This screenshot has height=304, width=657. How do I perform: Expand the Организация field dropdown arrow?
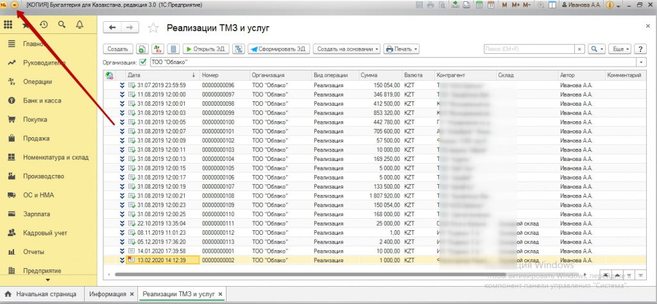click(x=642, y=62)
